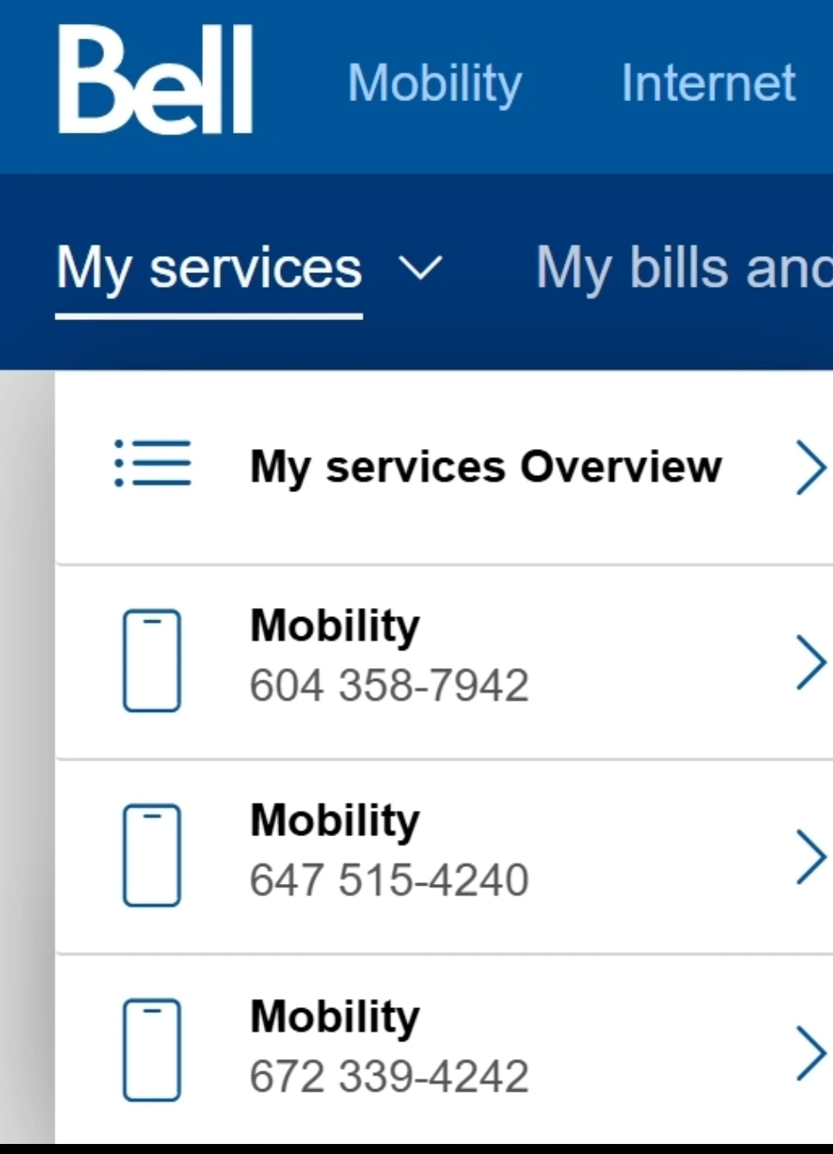Screen dimensions: 833x1154
Task: Click the arrow beside 604 358-7942
Action: tap(811, 662)
